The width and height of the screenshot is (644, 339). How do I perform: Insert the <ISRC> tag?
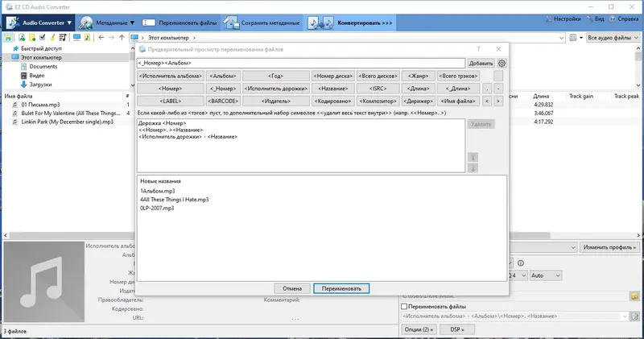[378, 89]
